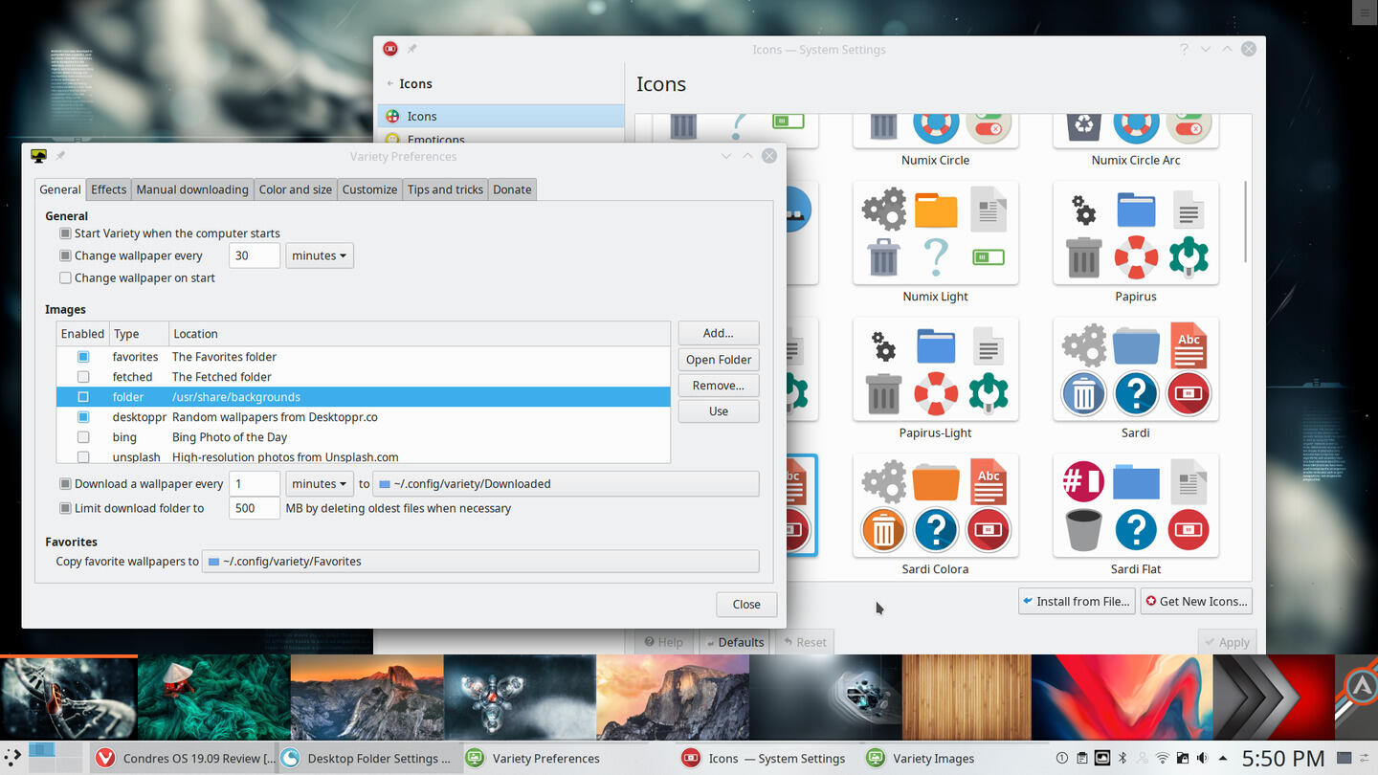Viewport: 1378px width, 775px height.
Task: Open the Vivaldi Condres OS Review task
Action: [x=185, y=758]
